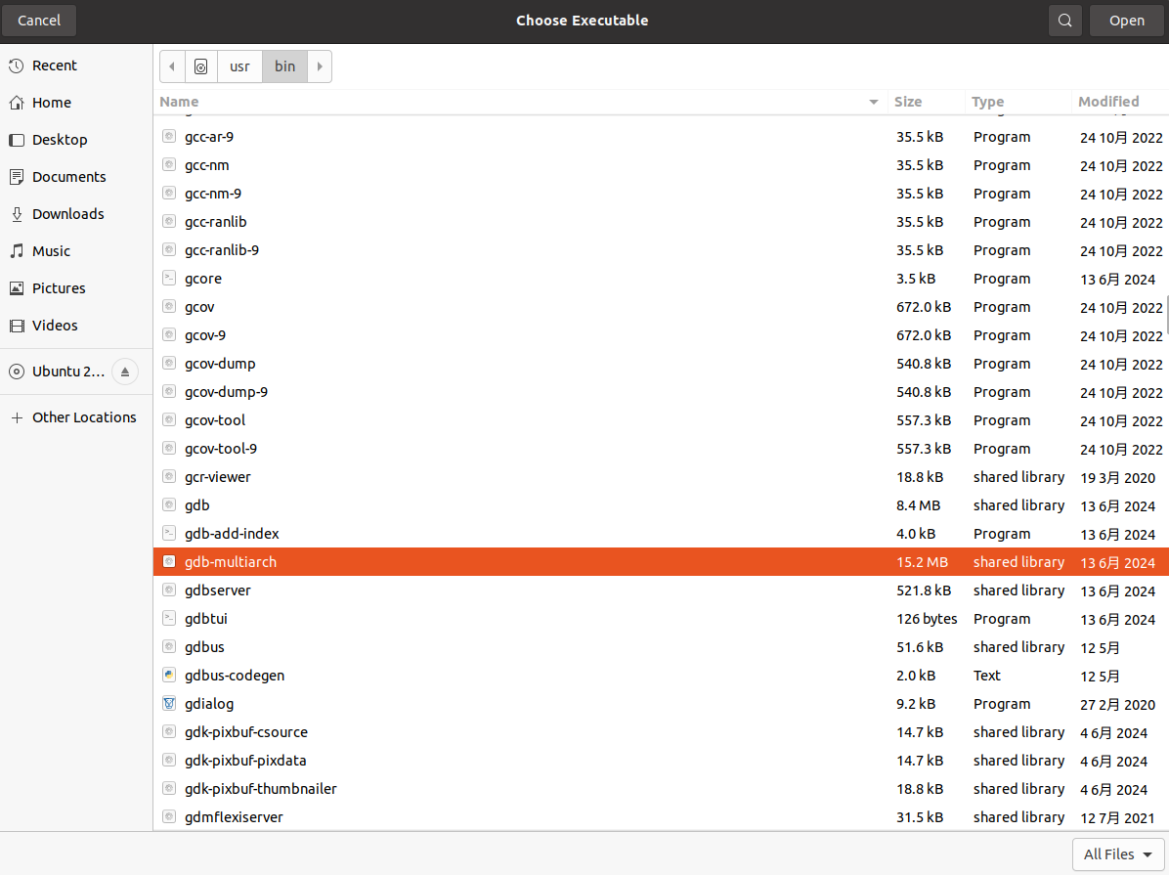Click the Open button

point(1127,21)
